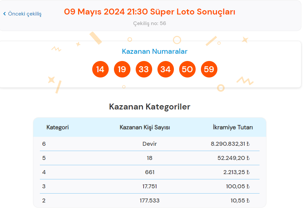
Task: Click the Kazanan Kişi Sayısı column header
Action: pyautogui.click(x=145, y=128)
